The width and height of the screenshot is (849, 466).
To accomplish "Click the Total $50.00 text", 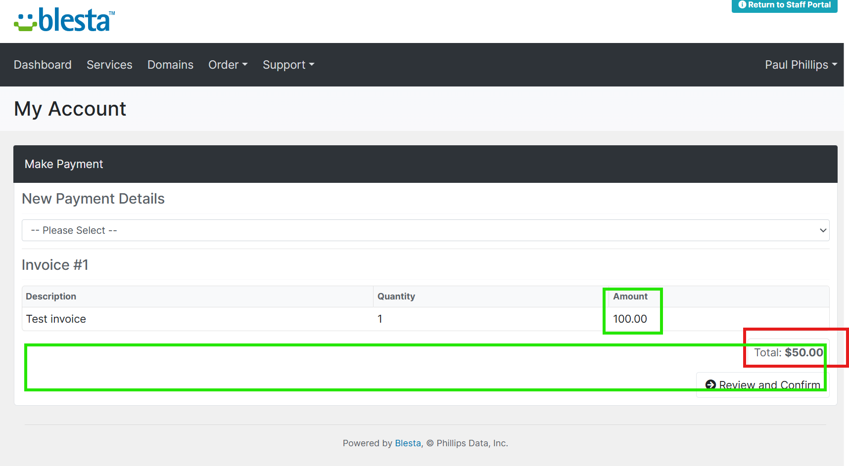I will pos(788,352).
